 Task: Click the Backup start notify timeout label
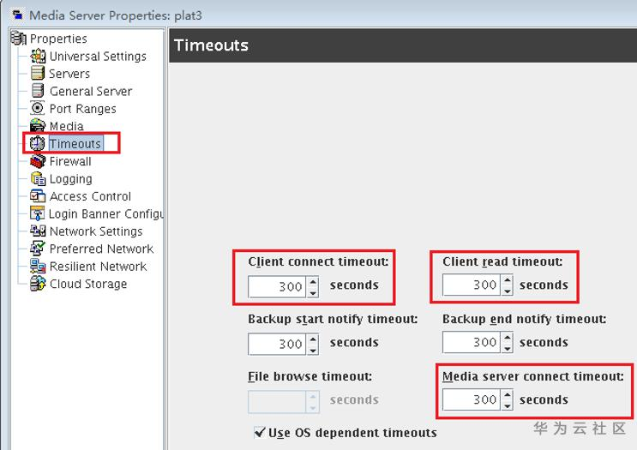[333, 319]
